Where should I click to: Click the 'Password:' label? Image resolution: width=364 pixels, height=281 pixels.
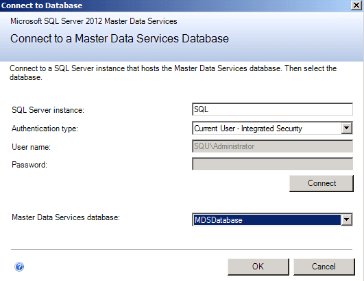pyautogui.click(x=29, y=165)
